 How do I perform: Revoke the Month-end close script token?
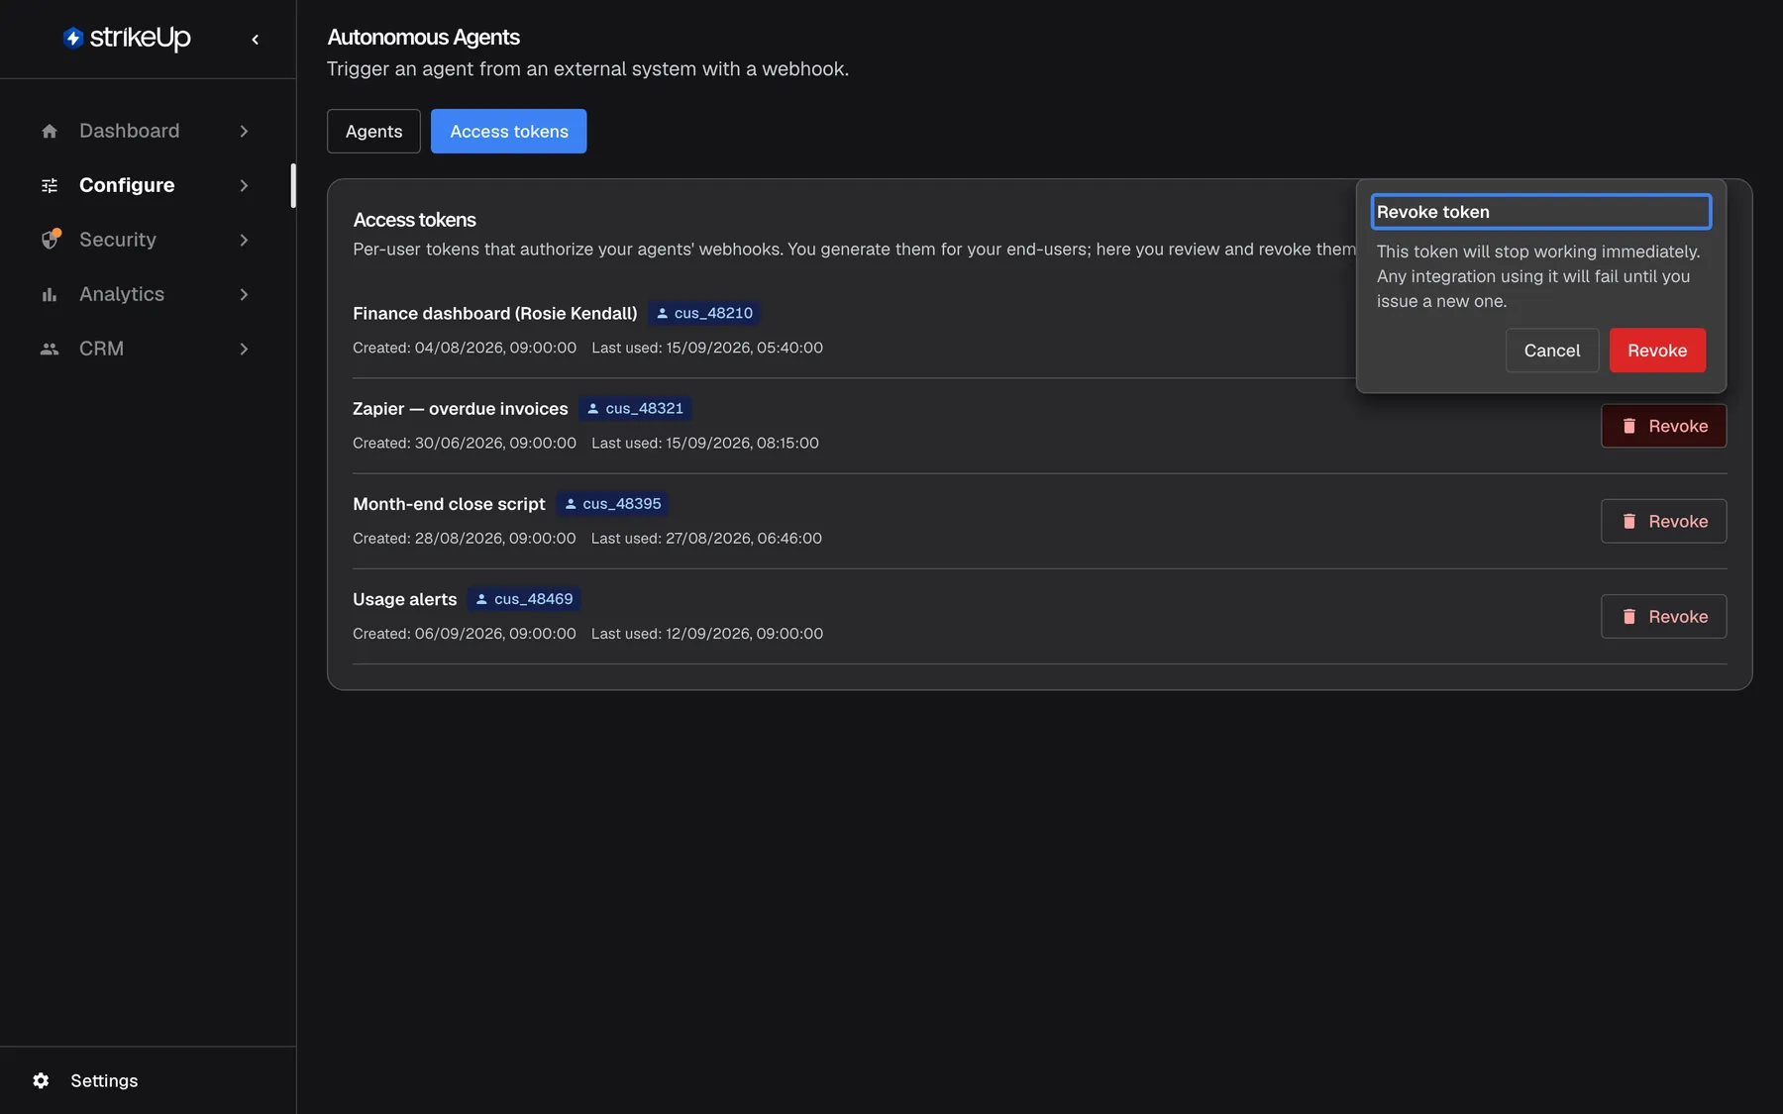pos(1664,521)
